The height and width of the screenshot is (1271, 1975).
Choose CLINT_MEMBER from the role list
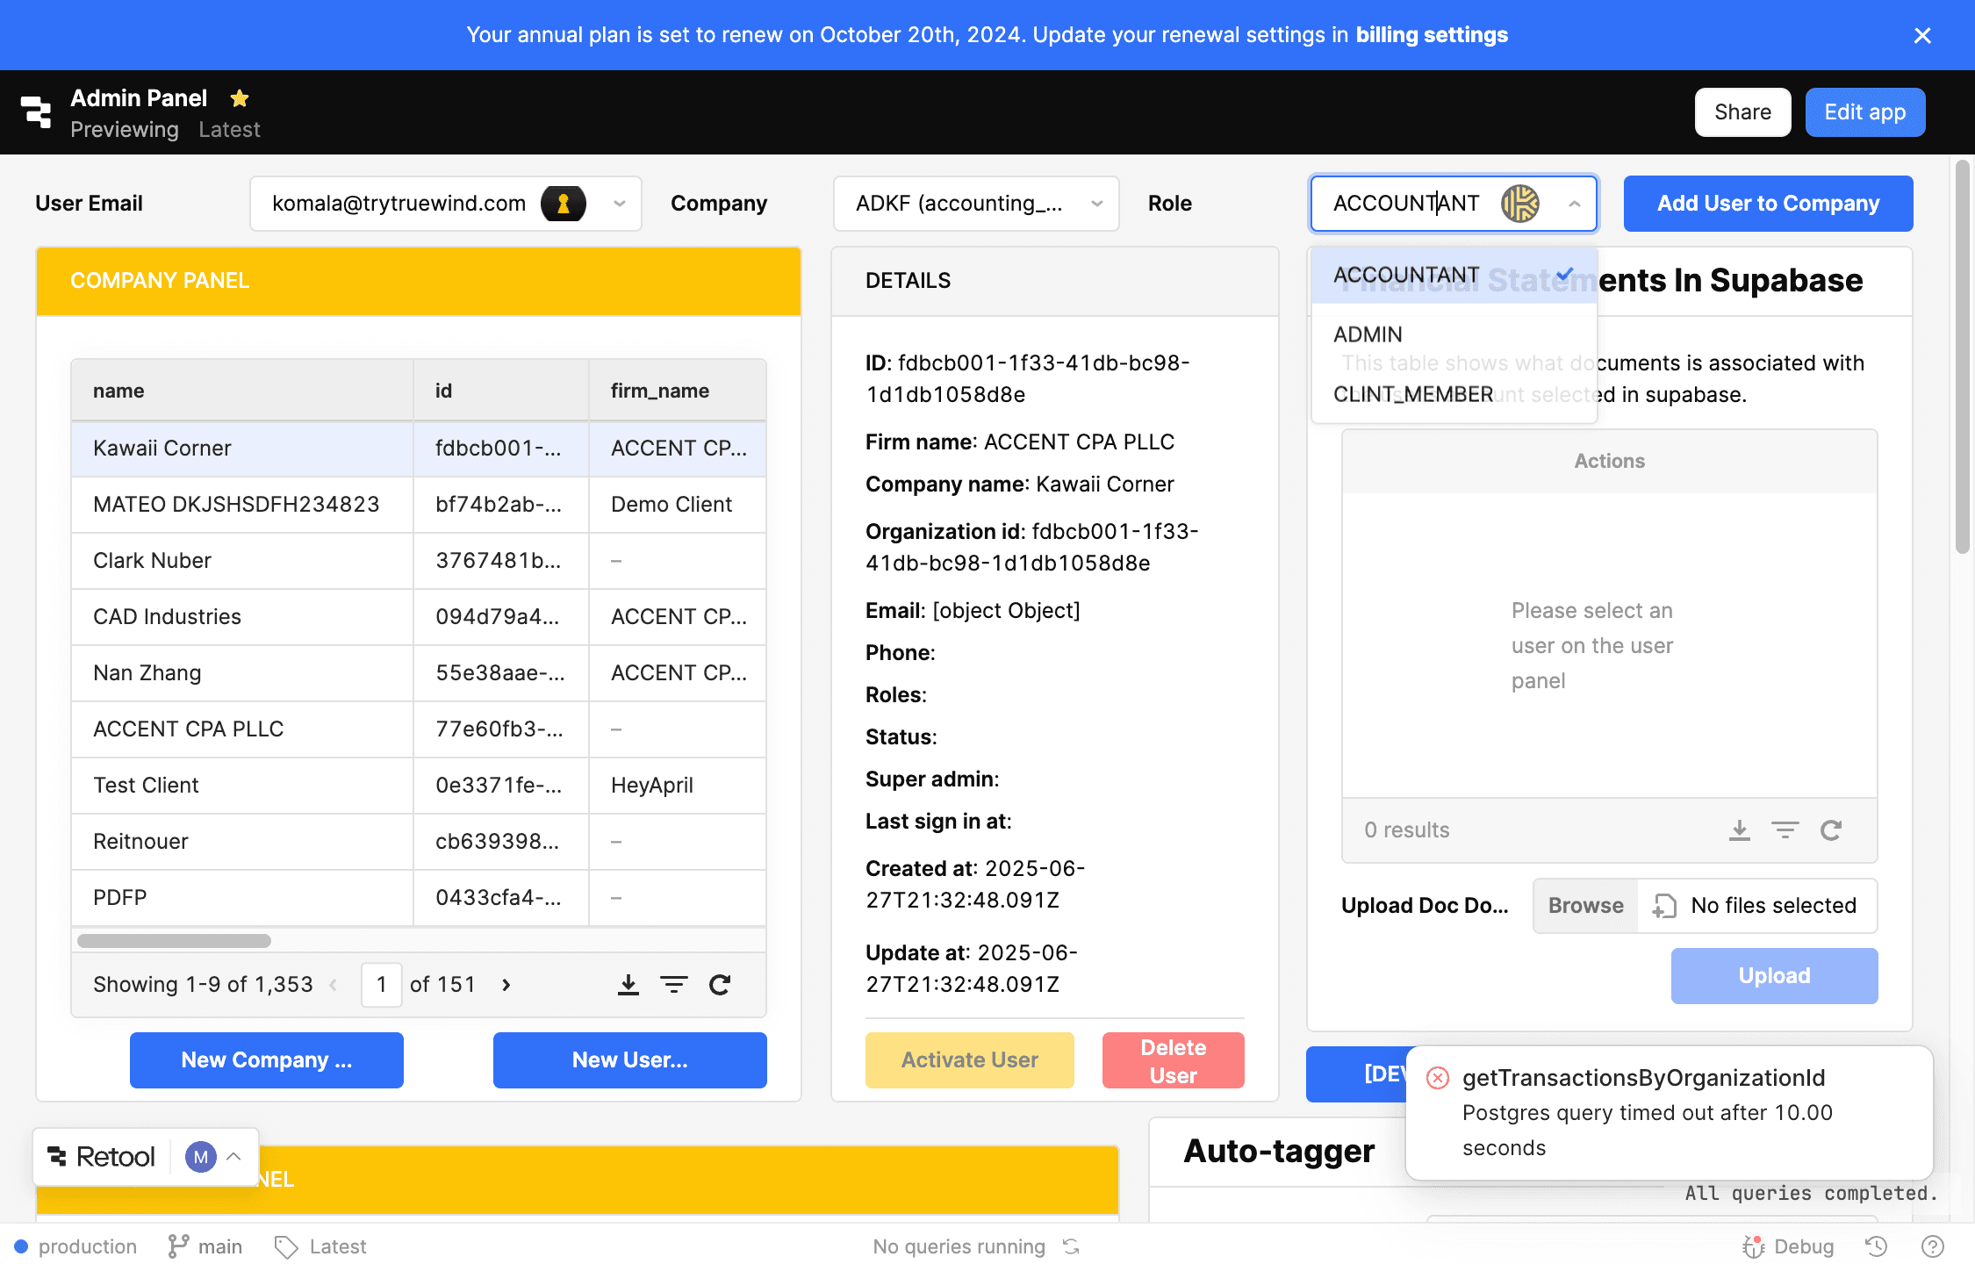1413,393
